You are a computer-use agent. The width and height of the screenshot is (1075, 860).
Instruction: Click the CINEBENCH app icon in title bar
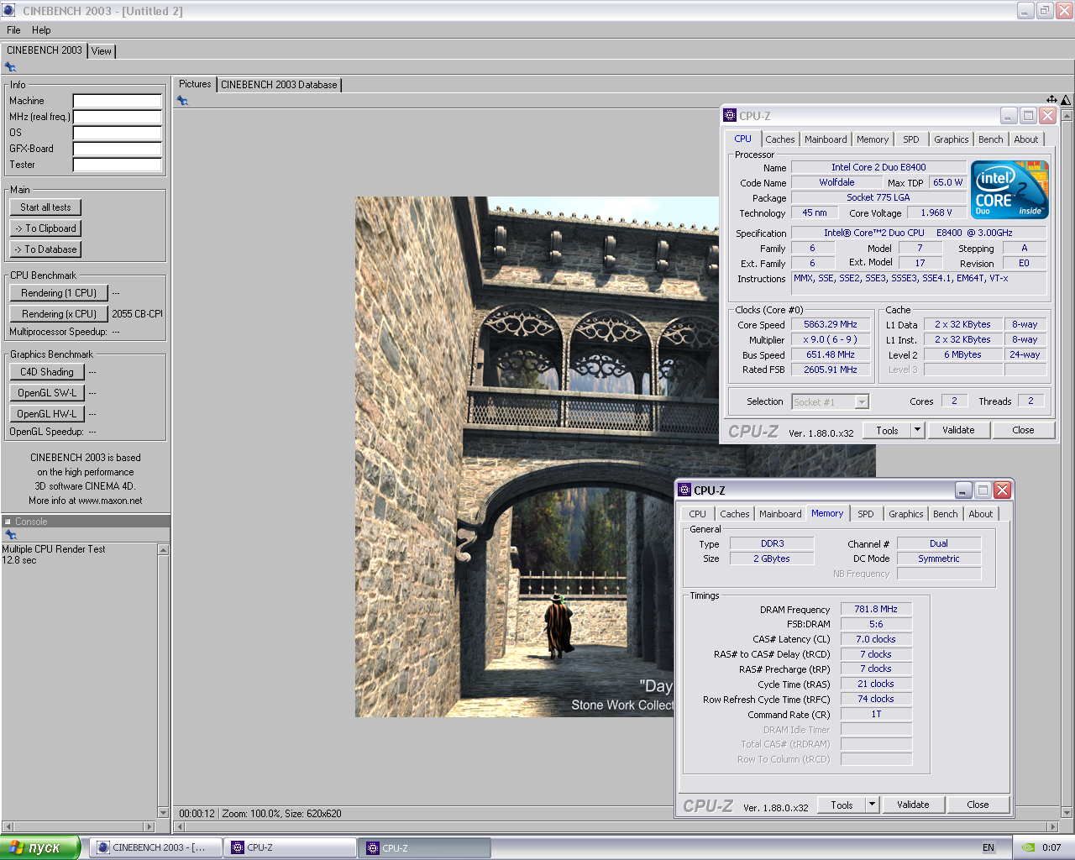click(9, 11)
